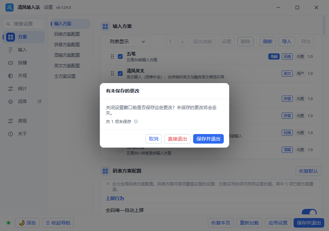Click the 收起导航 button
Viewport: 329px width, 231px height.
[x=58, y=223]
